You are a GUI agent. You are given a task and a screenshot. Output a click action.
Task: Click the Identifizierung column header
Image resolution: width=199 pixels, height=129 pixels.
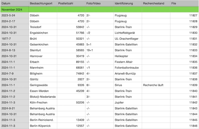pos(124,3)
